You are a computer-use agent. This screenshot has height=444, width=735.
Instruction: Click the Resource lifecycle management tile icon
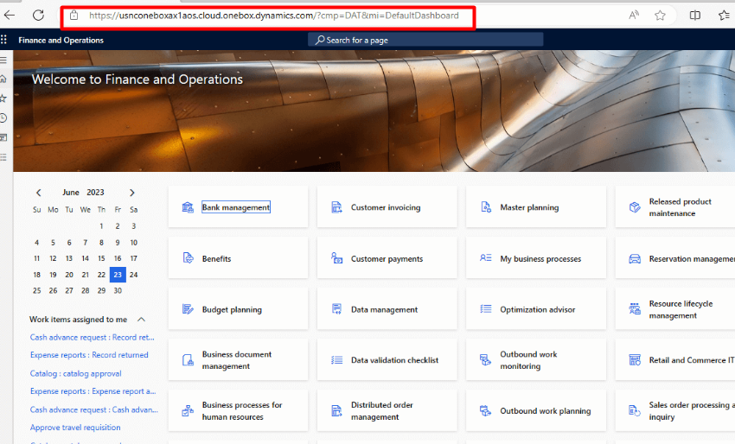click(635, 309)
